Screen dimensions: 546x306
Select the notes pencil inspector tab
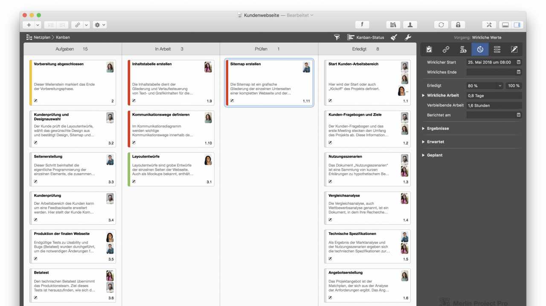pos(514,49)
